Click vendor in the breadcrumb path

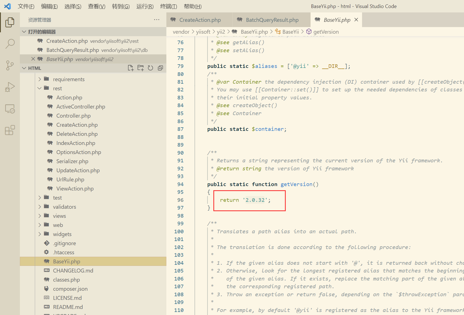pos(181,32)
